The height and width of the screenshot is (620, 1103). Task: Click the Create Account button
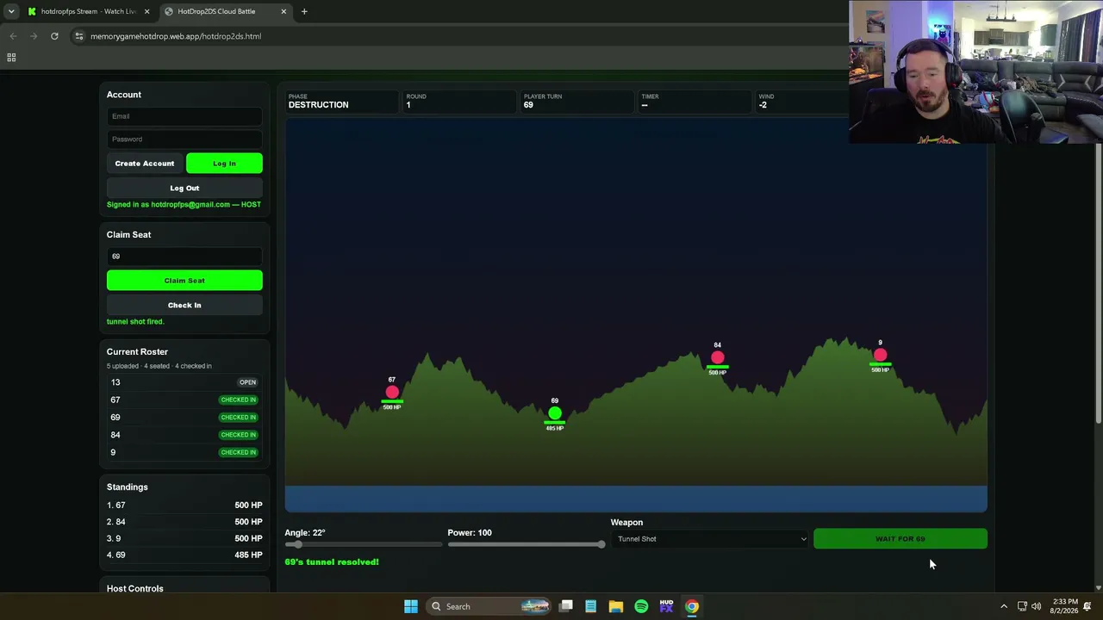point(145,164)
